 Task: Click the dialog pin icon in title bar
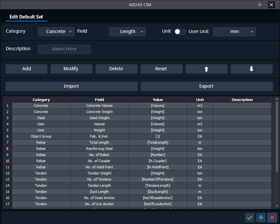click(260, 5)
